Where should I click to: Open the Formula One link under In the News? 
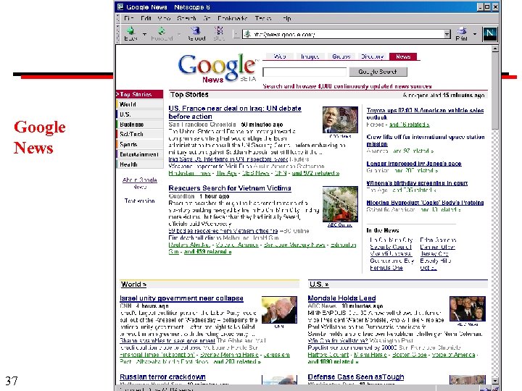tap(386, 268)
